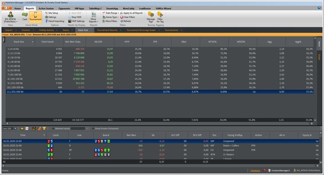Open Hand Importing
324x175 pixels.
[55, 21]
